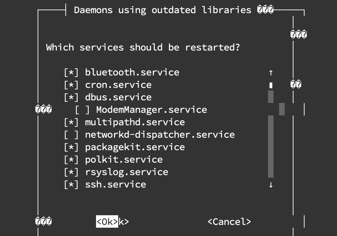Deselect packagekit.service checkbox
Image resolution: width=337 pixels, height=236 pixels.
click(x=71, y=147)
